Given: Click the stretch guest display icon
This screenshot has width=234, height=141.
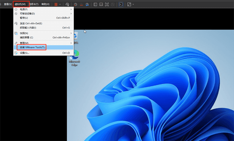Looking at the screenshot, I should 129,4.
